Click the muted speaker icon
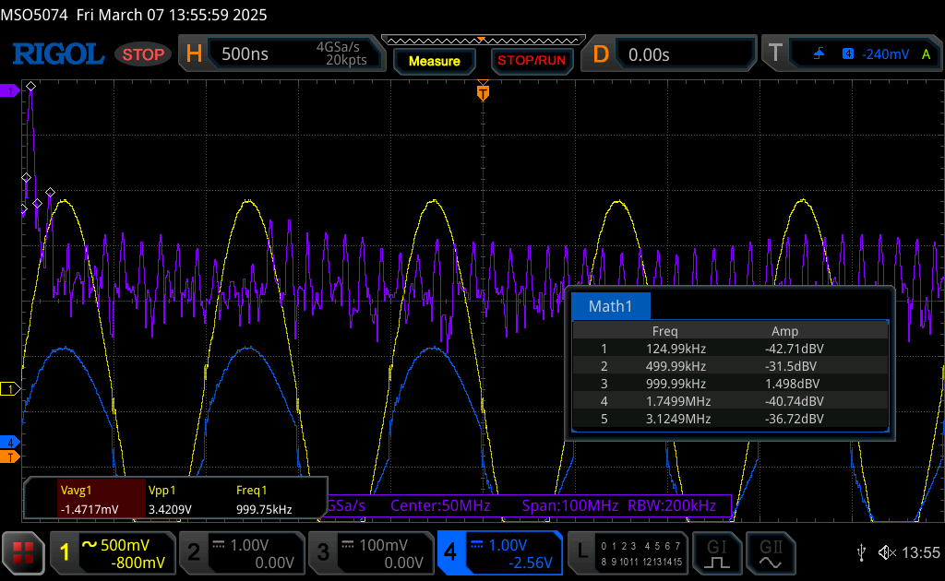 tap(887, 552)
